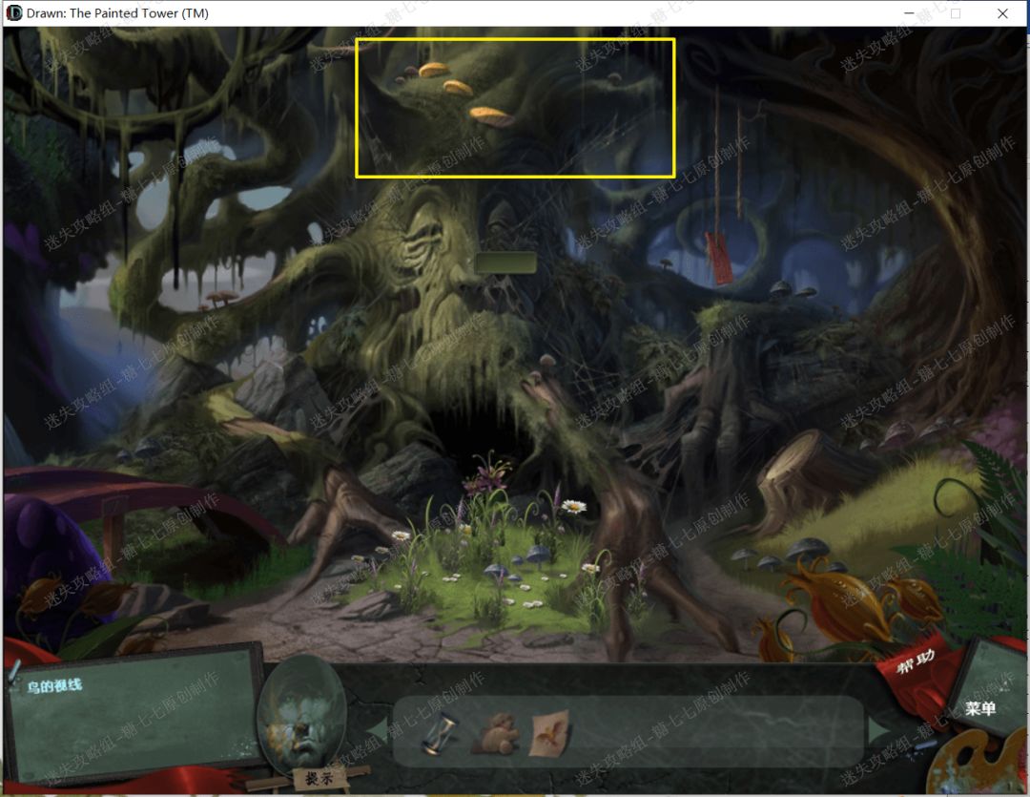Click the middle orange shelf mushroom
1030x797 pixels.
pyautogui.click(x=458, y=88)
